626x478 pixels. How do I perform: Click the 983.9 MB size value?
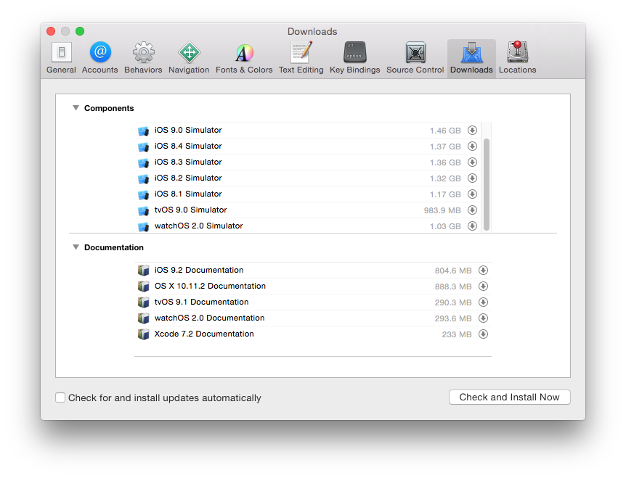[x=442, y=210]
